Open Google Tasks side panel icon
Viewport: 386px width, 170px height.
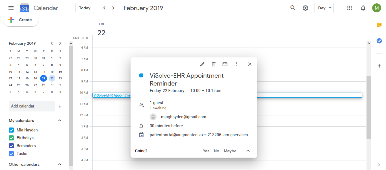click(x=379, y=41)
